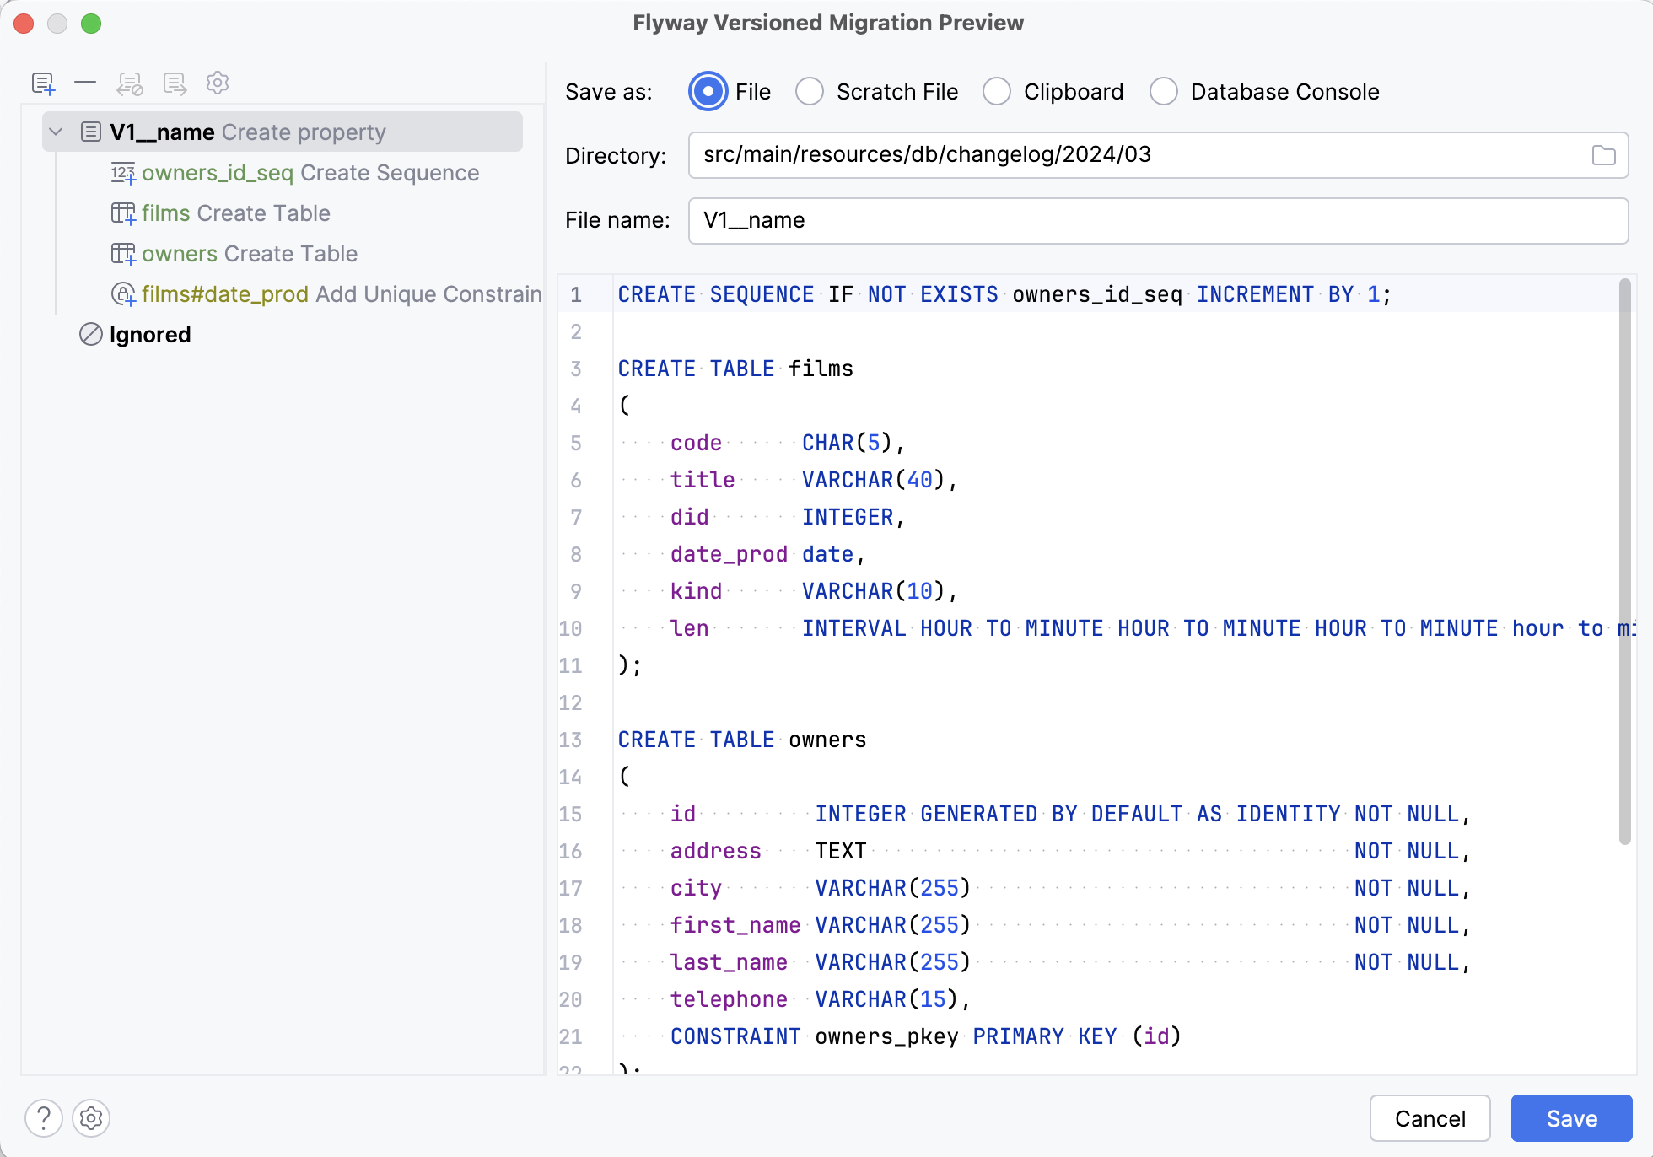The width and height of the screenshot is (1653, 1157).
Task: Select the Ignored node in the tree
Action: point(149,334)
